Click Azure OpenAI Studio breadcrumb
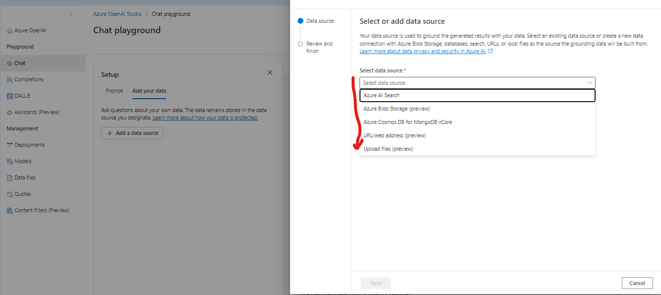661x295 pixels. click(x=118, y=14)
